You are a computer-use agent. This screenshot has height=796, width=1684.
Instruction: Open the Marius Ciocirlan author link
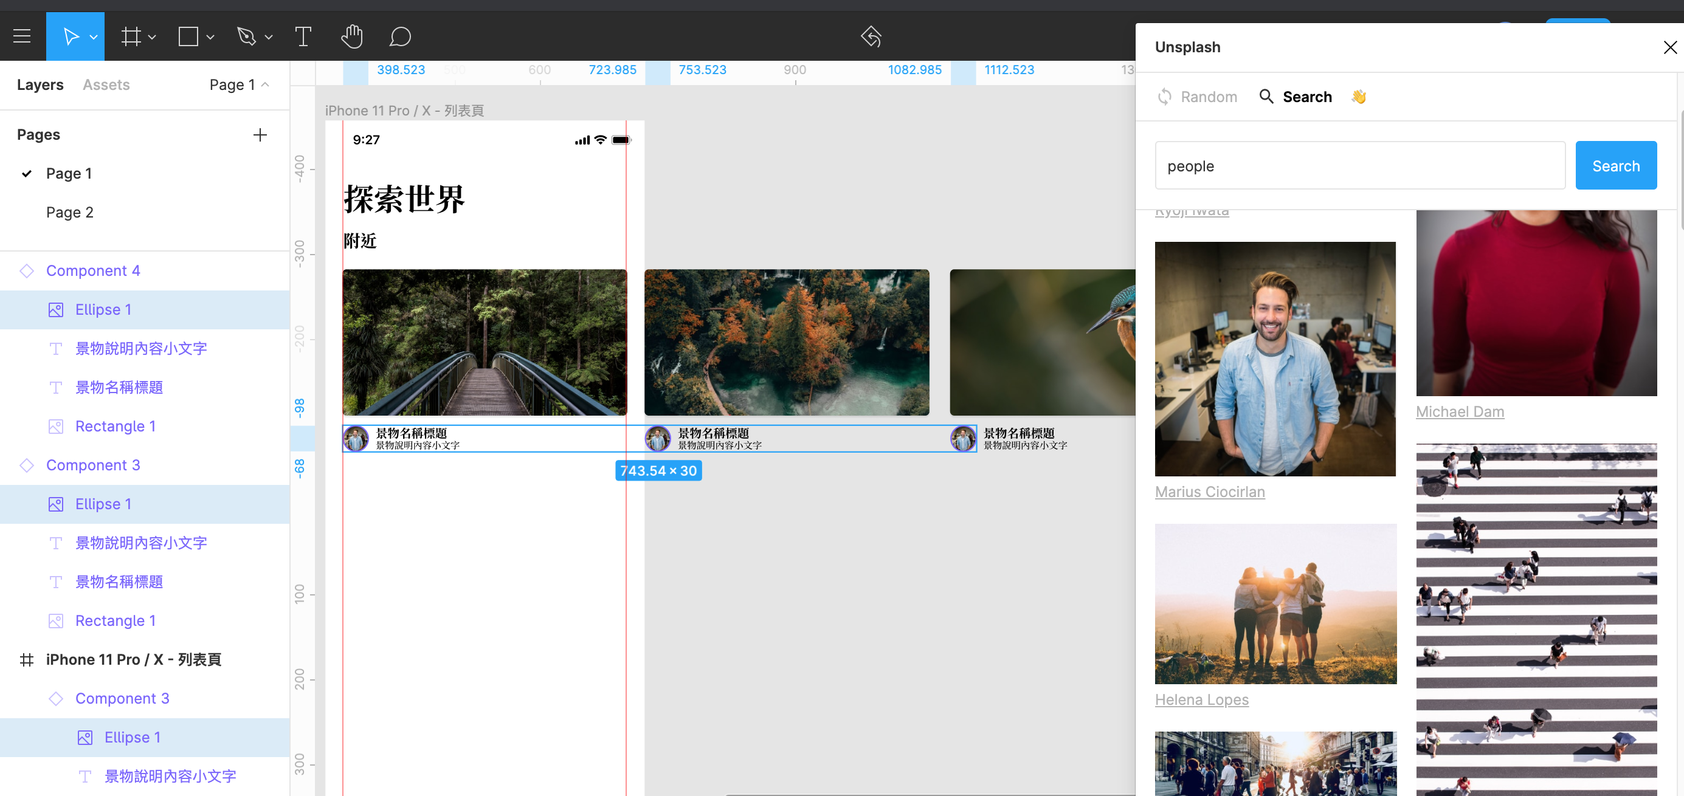click(x=1209, y=492)
